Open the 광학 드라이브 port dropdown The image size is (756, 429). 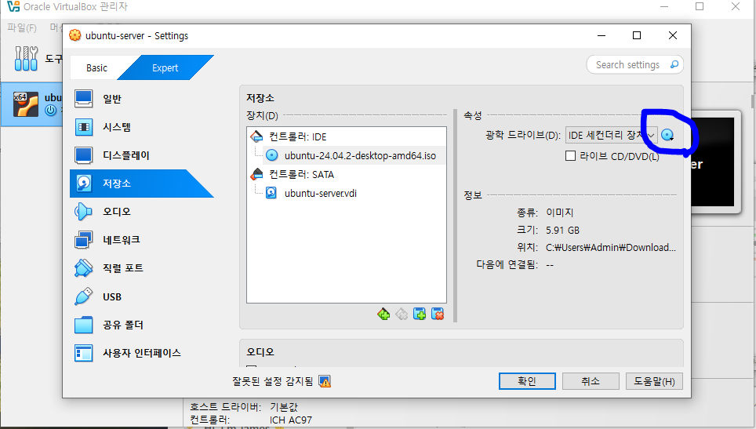(612, 136)
